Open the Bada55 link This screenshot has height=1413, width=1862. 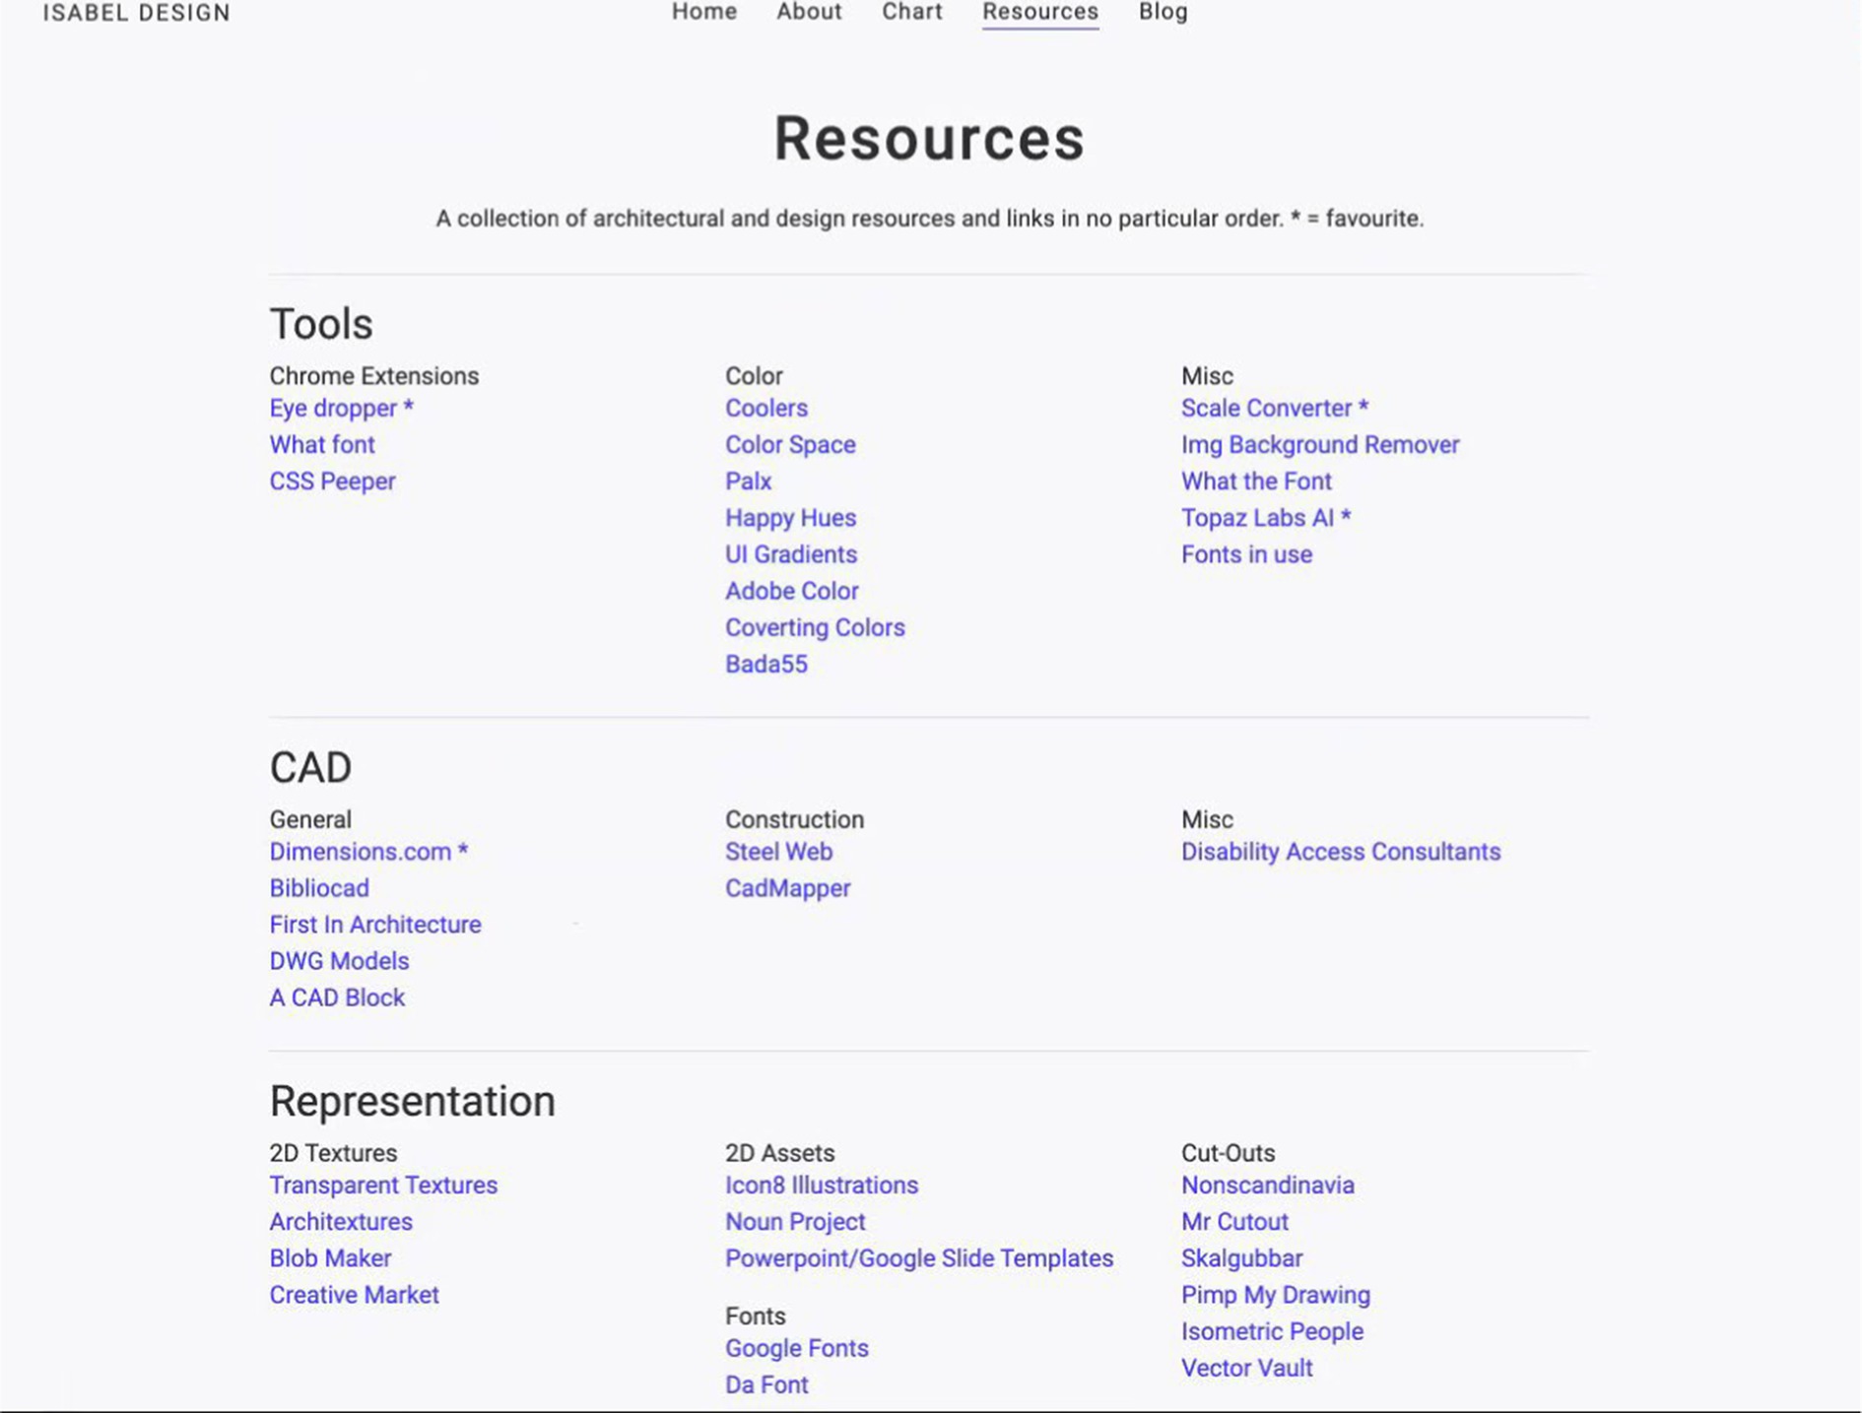[x=765, y=663]
